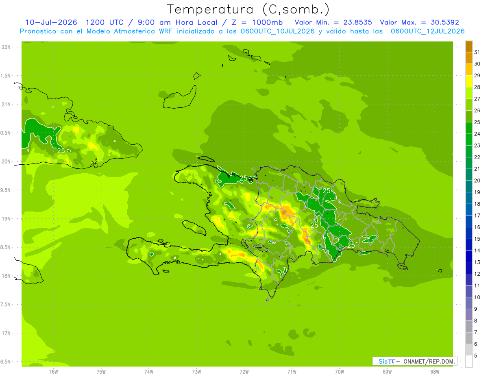Click the 73W longitude axis label

click(x=196, y=371)
